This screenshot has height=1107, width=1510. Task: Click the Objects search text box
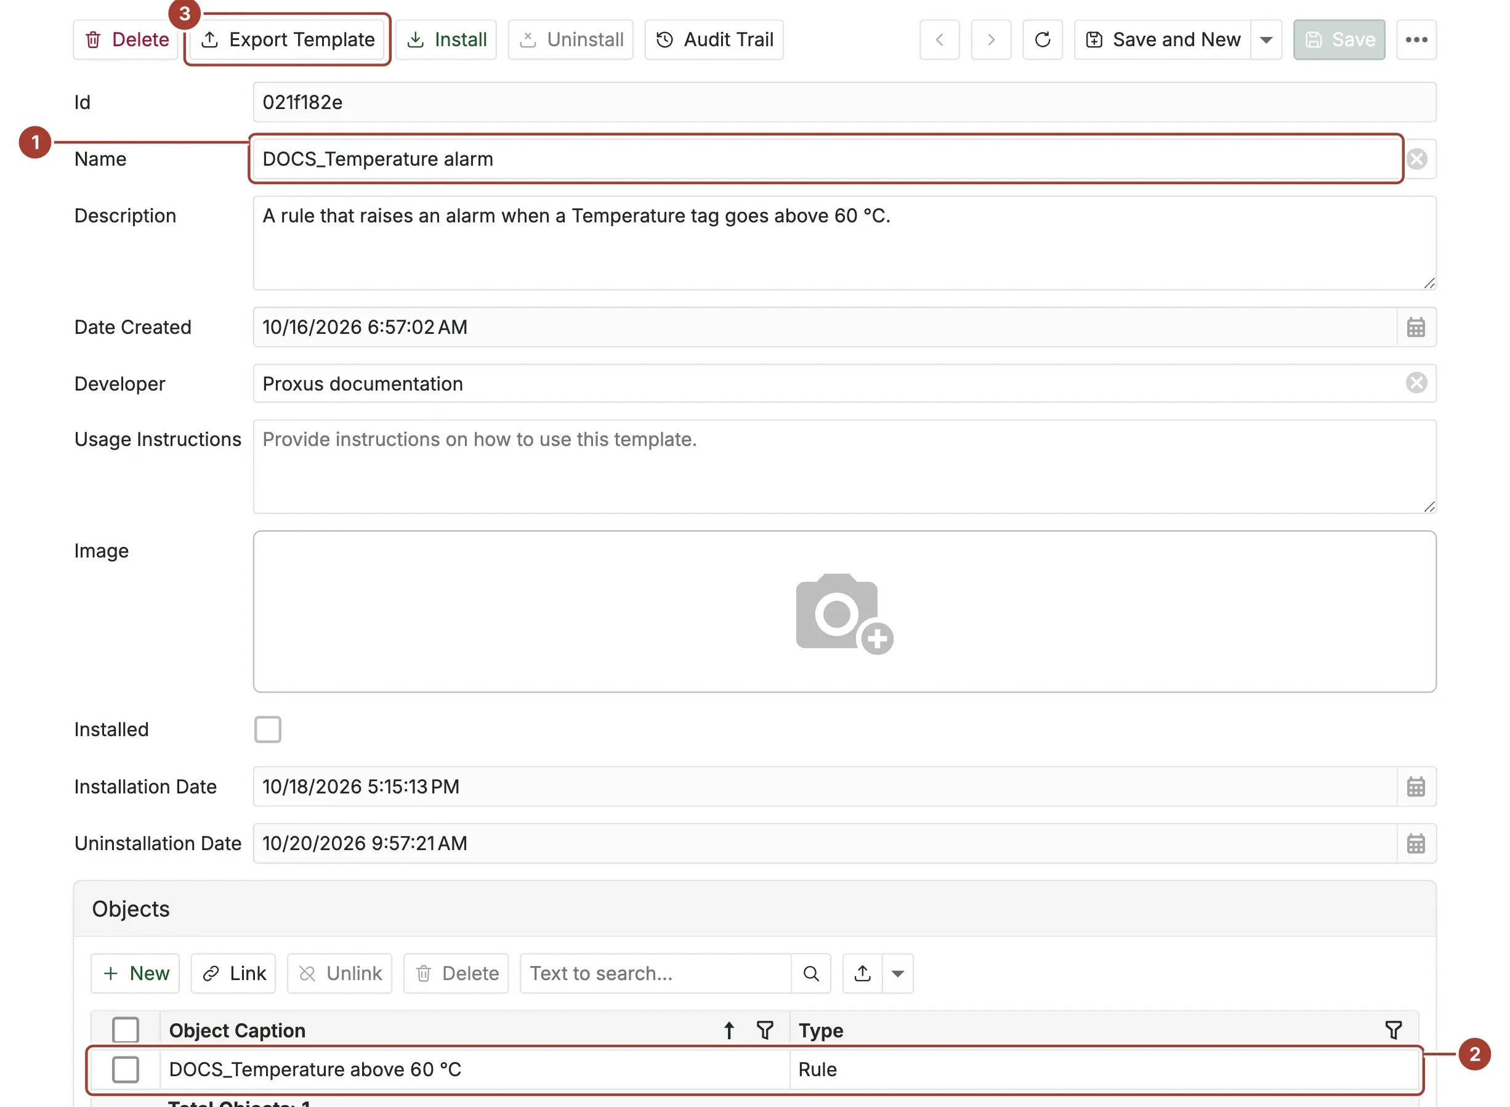(x=656, y=973)
